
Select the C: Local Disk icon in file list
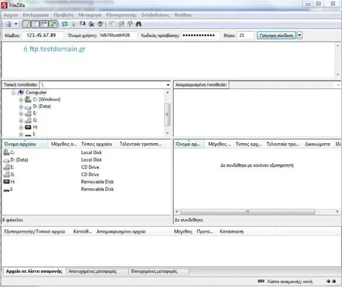tap(6, 153)
